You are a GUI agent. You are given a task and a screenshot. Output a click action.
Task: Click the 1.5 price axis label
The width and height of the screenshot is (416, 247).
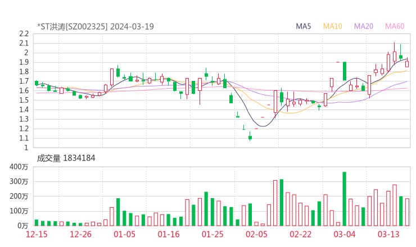click(x=24, y=100)
